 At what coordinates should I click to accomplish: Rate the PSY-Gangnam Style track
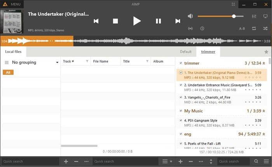[x=253, y=125]
